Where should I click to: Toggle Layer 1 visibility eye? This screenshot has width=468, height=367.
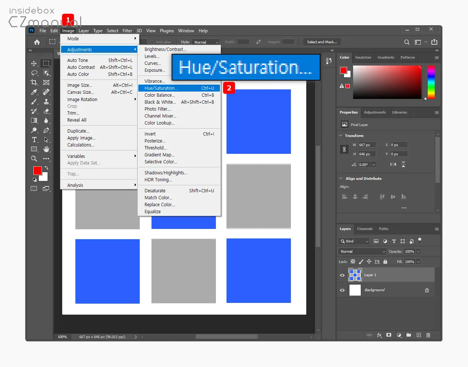point(342,275)
